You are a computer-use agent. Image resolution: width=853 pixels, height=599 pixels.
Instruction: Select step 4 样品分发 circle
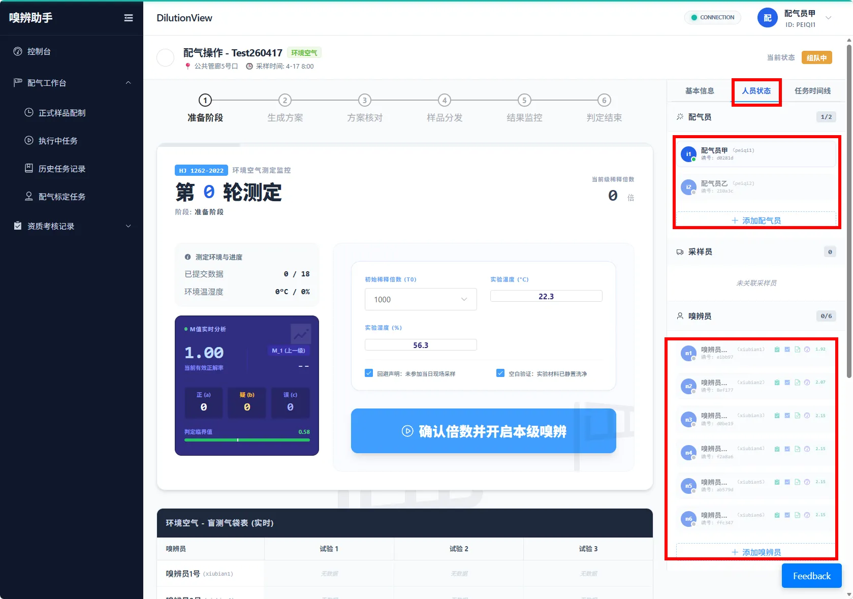[x=445, y=100]
